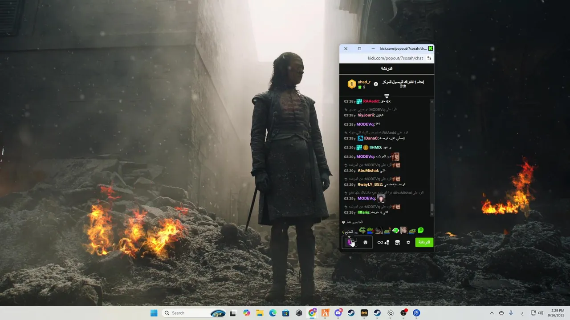The image size is (570, 320).
Task: Open Task View on taskbar
Action: tap(232, 313)
